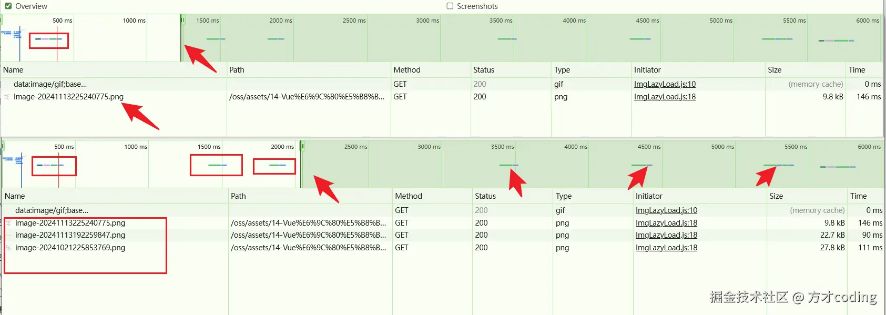Sort upper table by Name column

(x=13, y=70)
